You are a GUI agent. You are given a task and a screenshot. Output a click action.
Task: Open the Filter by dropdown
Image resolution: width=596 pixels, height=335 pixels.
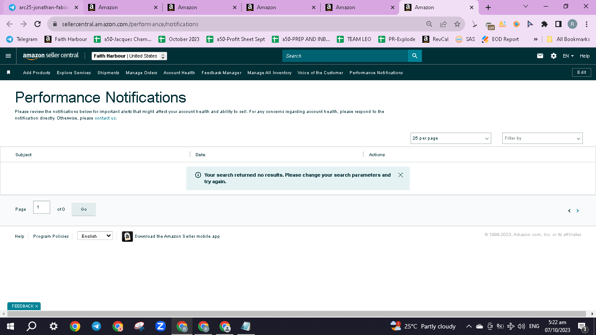pos(542,138)
